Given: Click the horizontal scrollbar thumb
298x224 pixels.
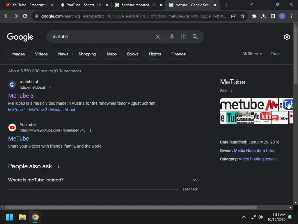Looking at the screenshot, I should pos(131,207).
